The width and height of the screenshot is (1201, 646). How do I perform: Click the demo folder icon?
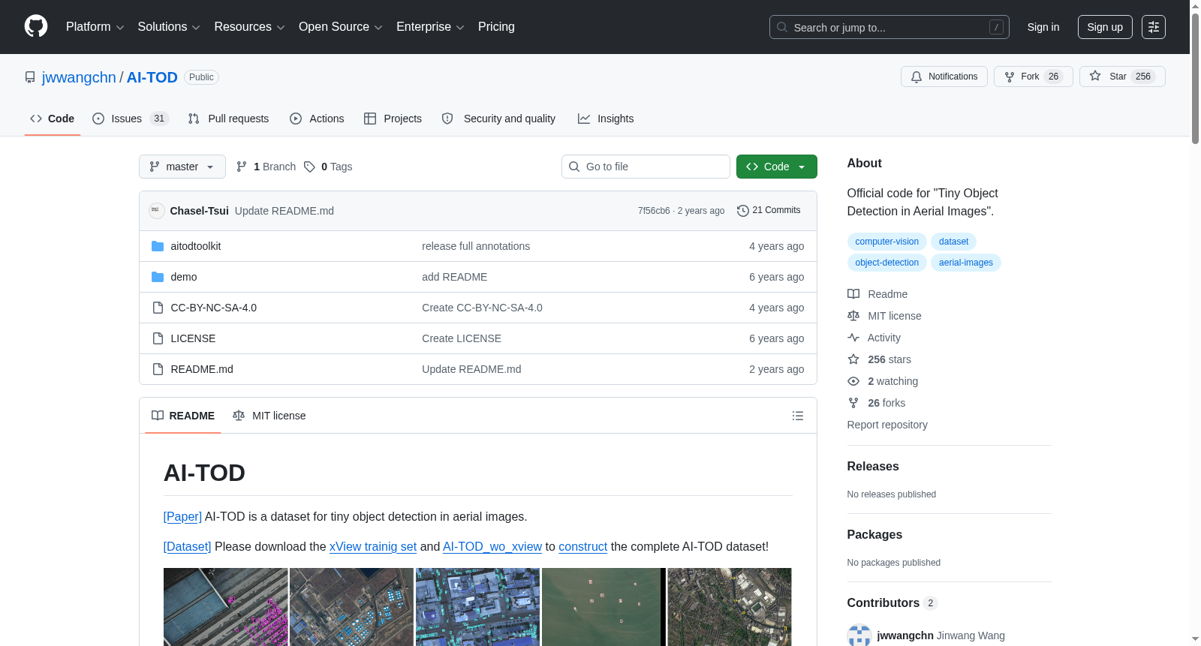[158, 277]
